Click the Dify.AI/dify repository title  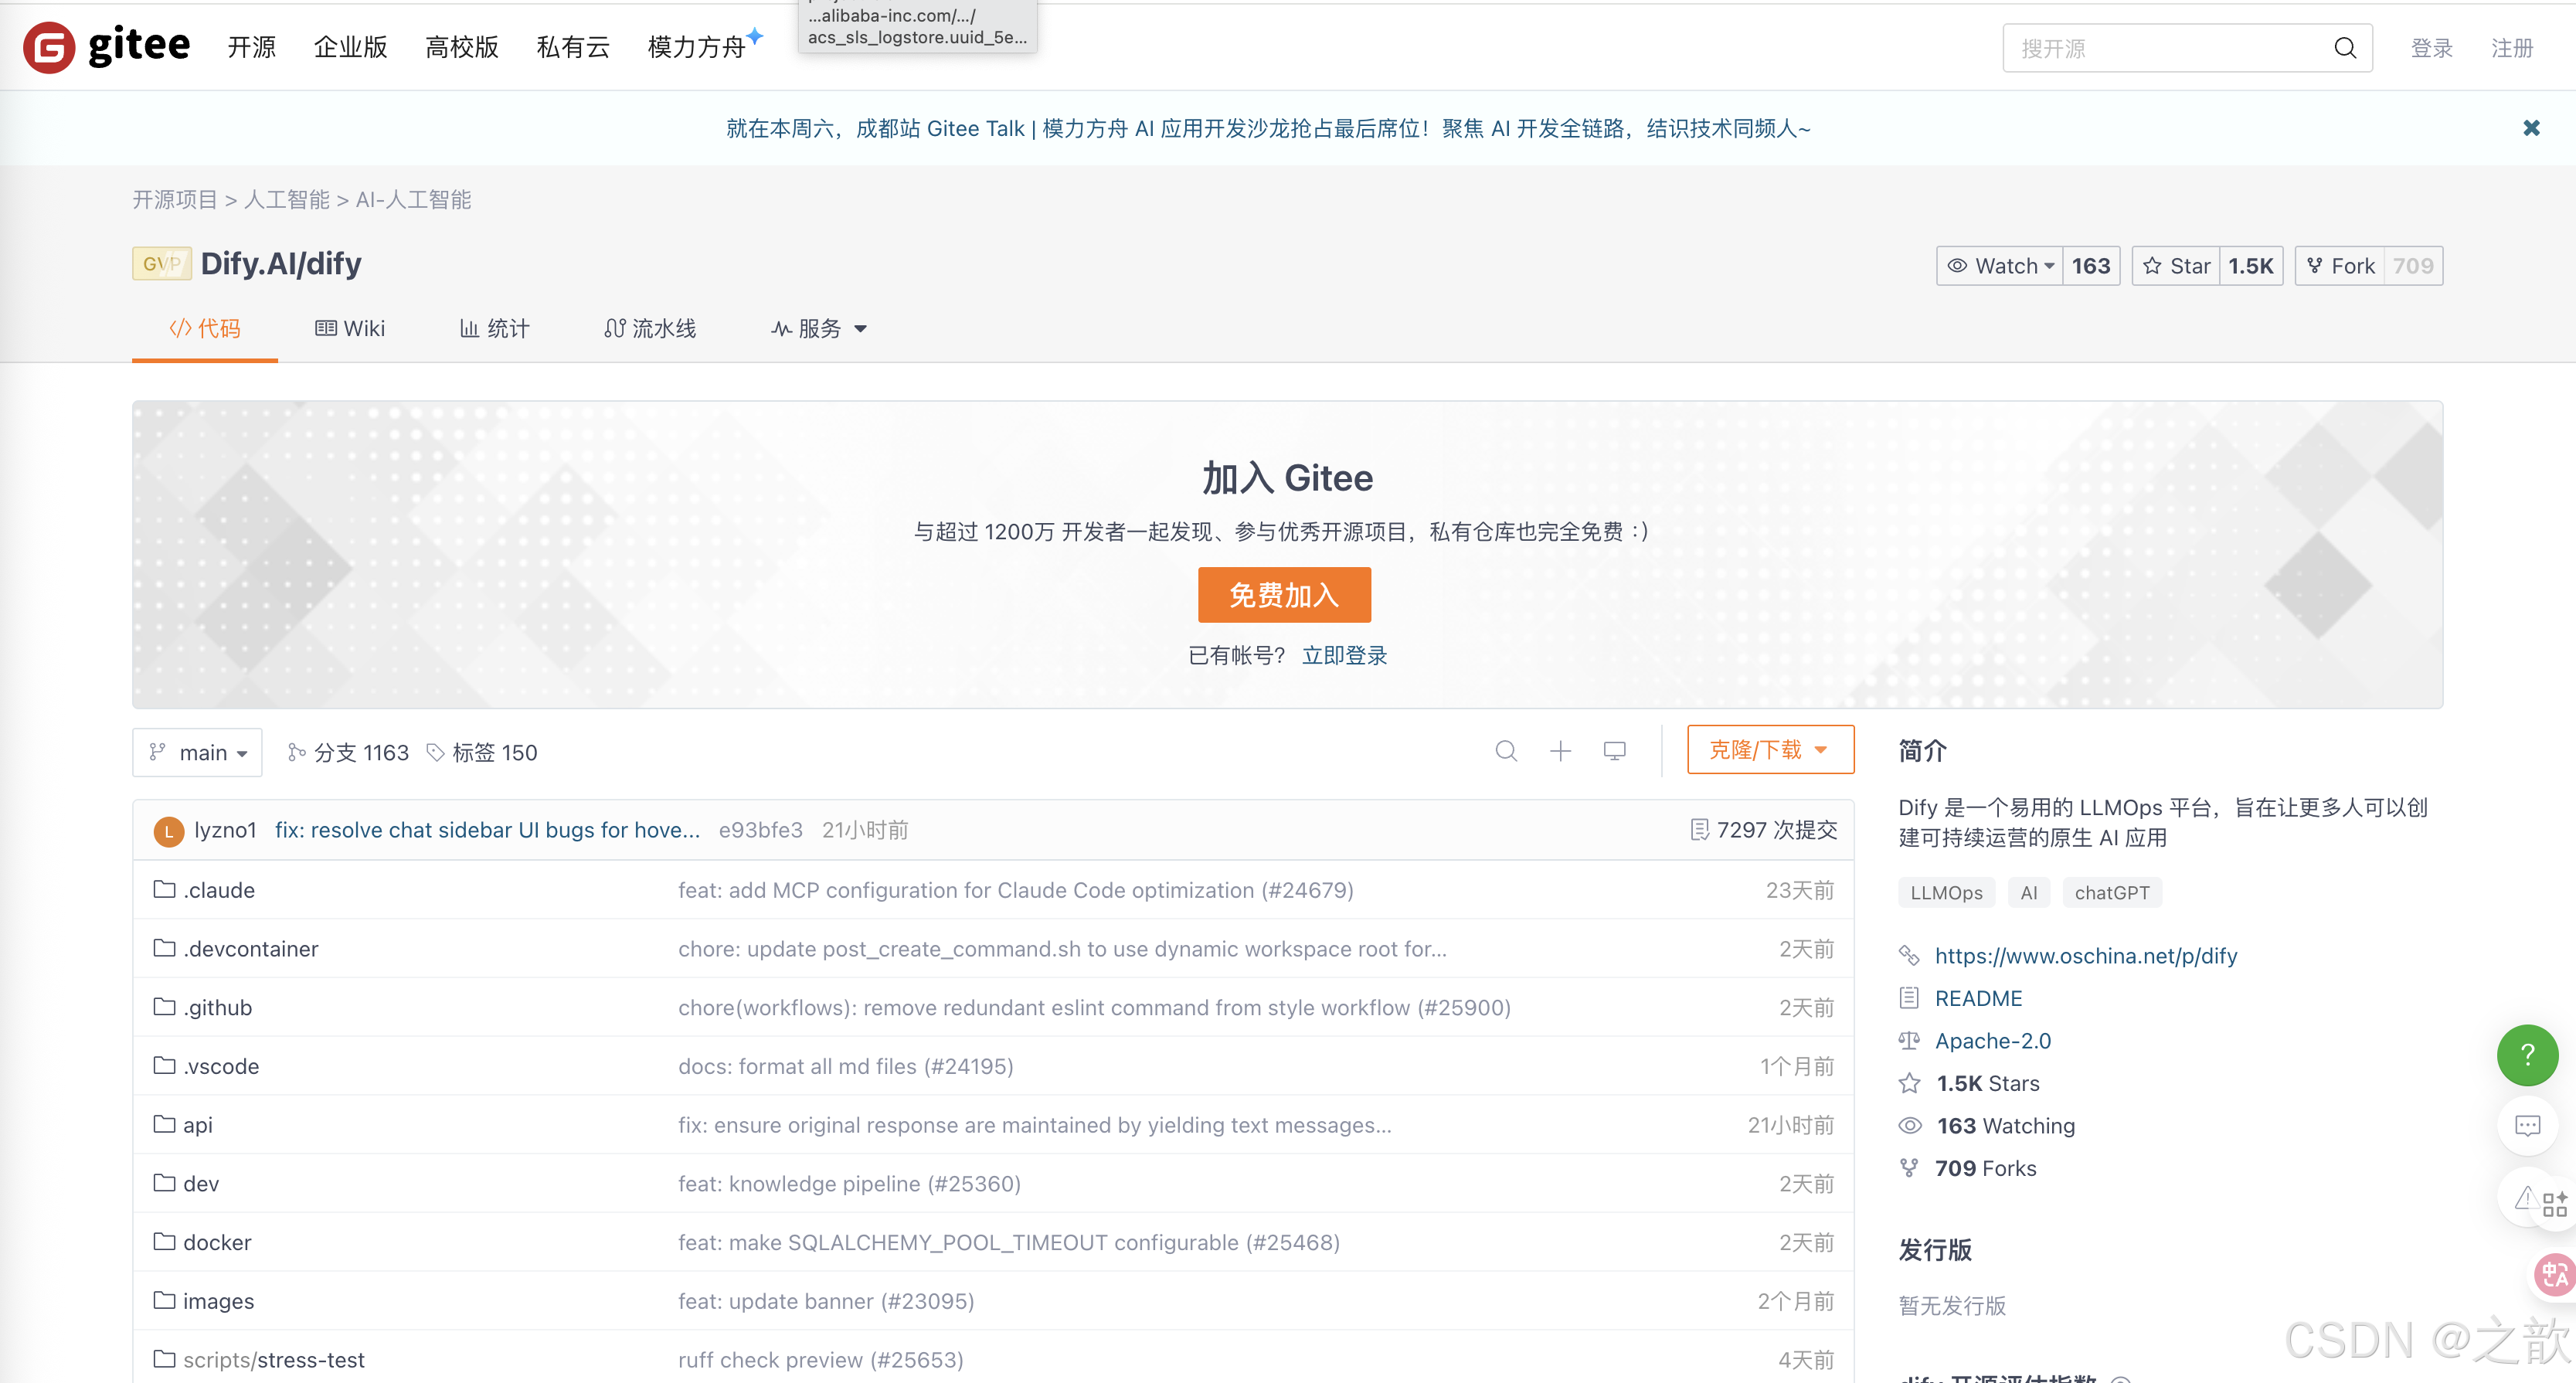(x=281, y=264)
